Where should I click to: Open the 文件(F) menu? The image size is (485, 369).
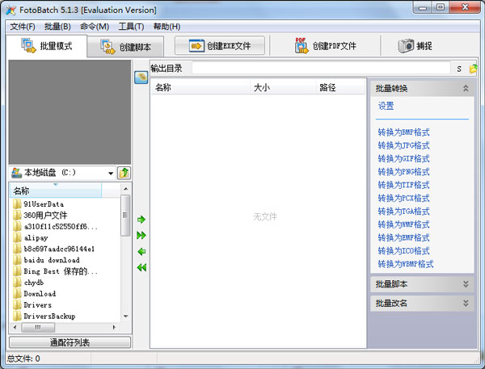pyautogui.click(x=23, y=27)
